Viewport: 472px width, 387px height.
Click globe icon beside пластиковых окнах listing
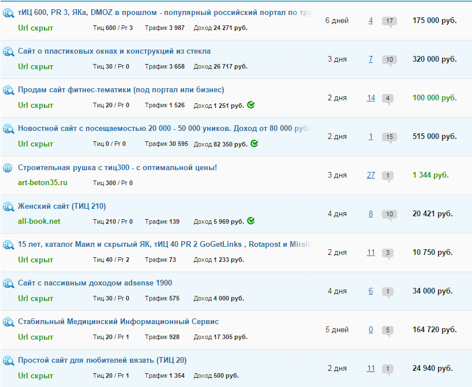point(9,51)
